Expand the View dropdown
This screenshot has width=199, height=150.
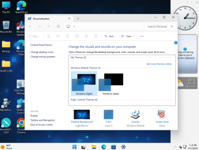point(127,36)
